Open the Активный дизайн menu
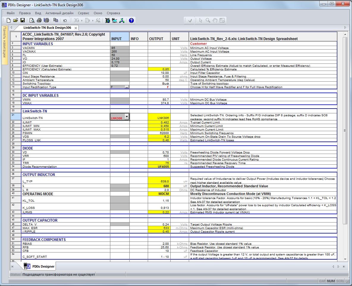 59,13
